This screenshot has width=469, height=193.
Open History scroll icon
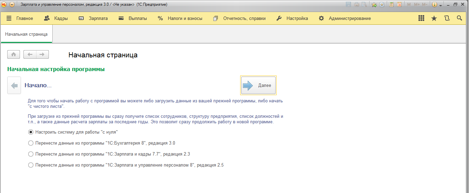(447, 18)
